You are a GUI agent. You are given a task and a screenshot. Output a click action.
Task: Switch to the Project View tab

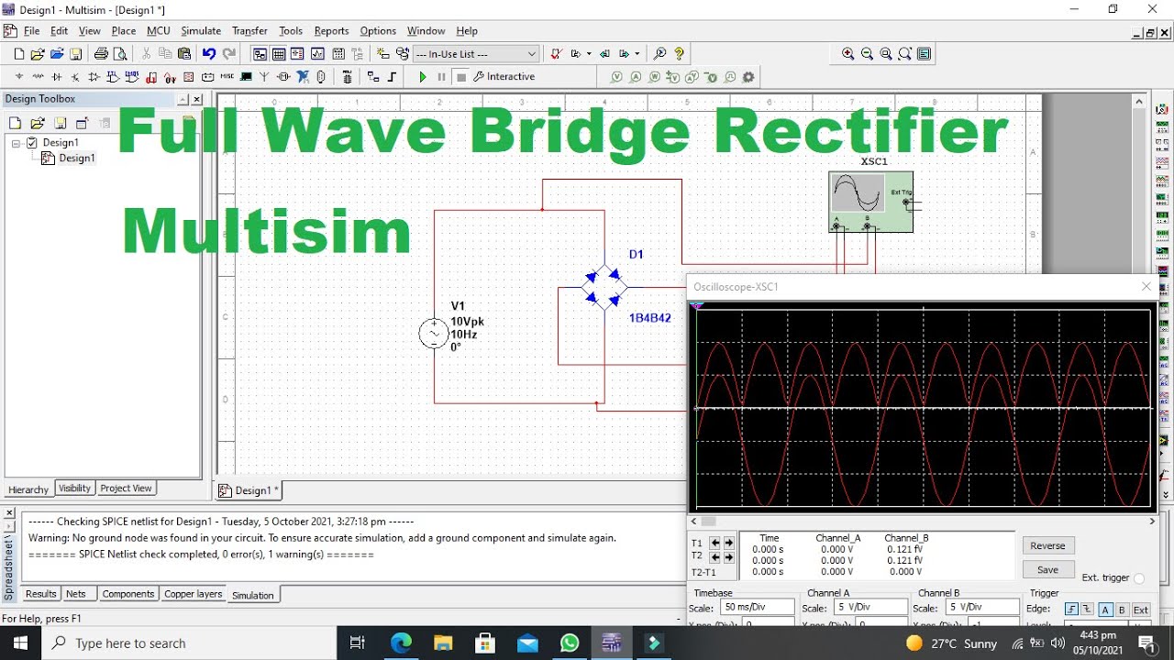tap(126, 489)
